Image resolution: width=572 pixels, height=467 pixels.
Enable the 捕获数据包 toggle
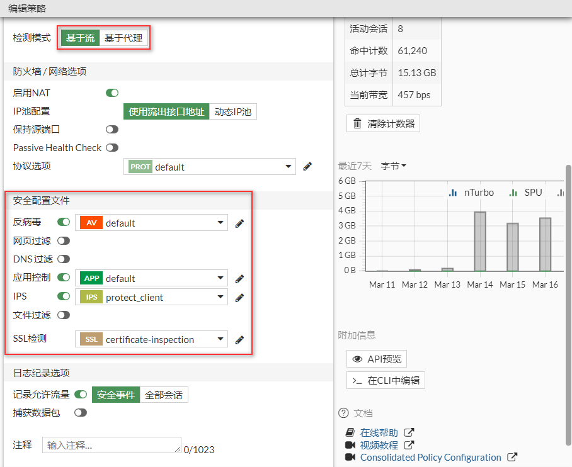click(x=81, y=413)
